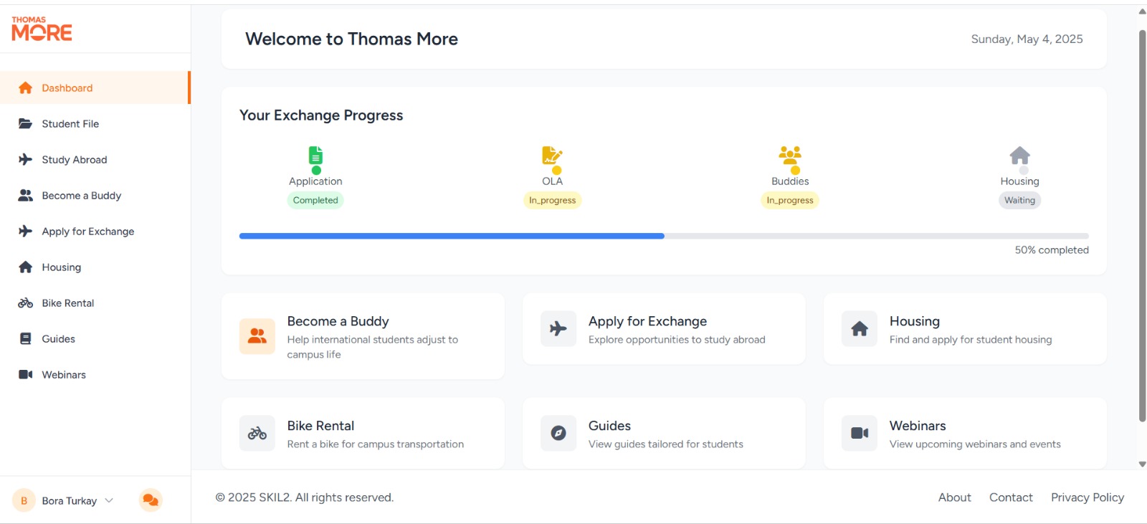This screenshot has height=524, width=1147.
Task: Click the scrollbar up arrow
Action: pyautogui.click(x=1142, y=11)
